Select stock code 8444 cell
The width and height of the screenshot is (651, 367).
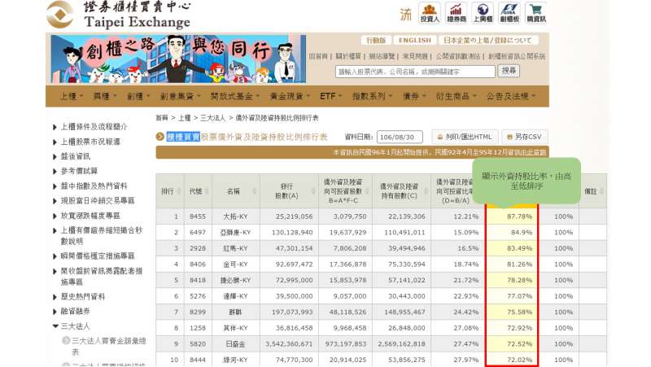pos(198,360)
